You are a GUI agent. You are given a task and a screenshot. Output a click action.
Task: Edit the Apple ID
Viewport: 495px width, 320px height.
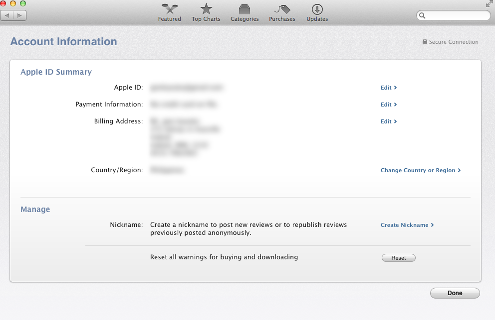point(389,88)
